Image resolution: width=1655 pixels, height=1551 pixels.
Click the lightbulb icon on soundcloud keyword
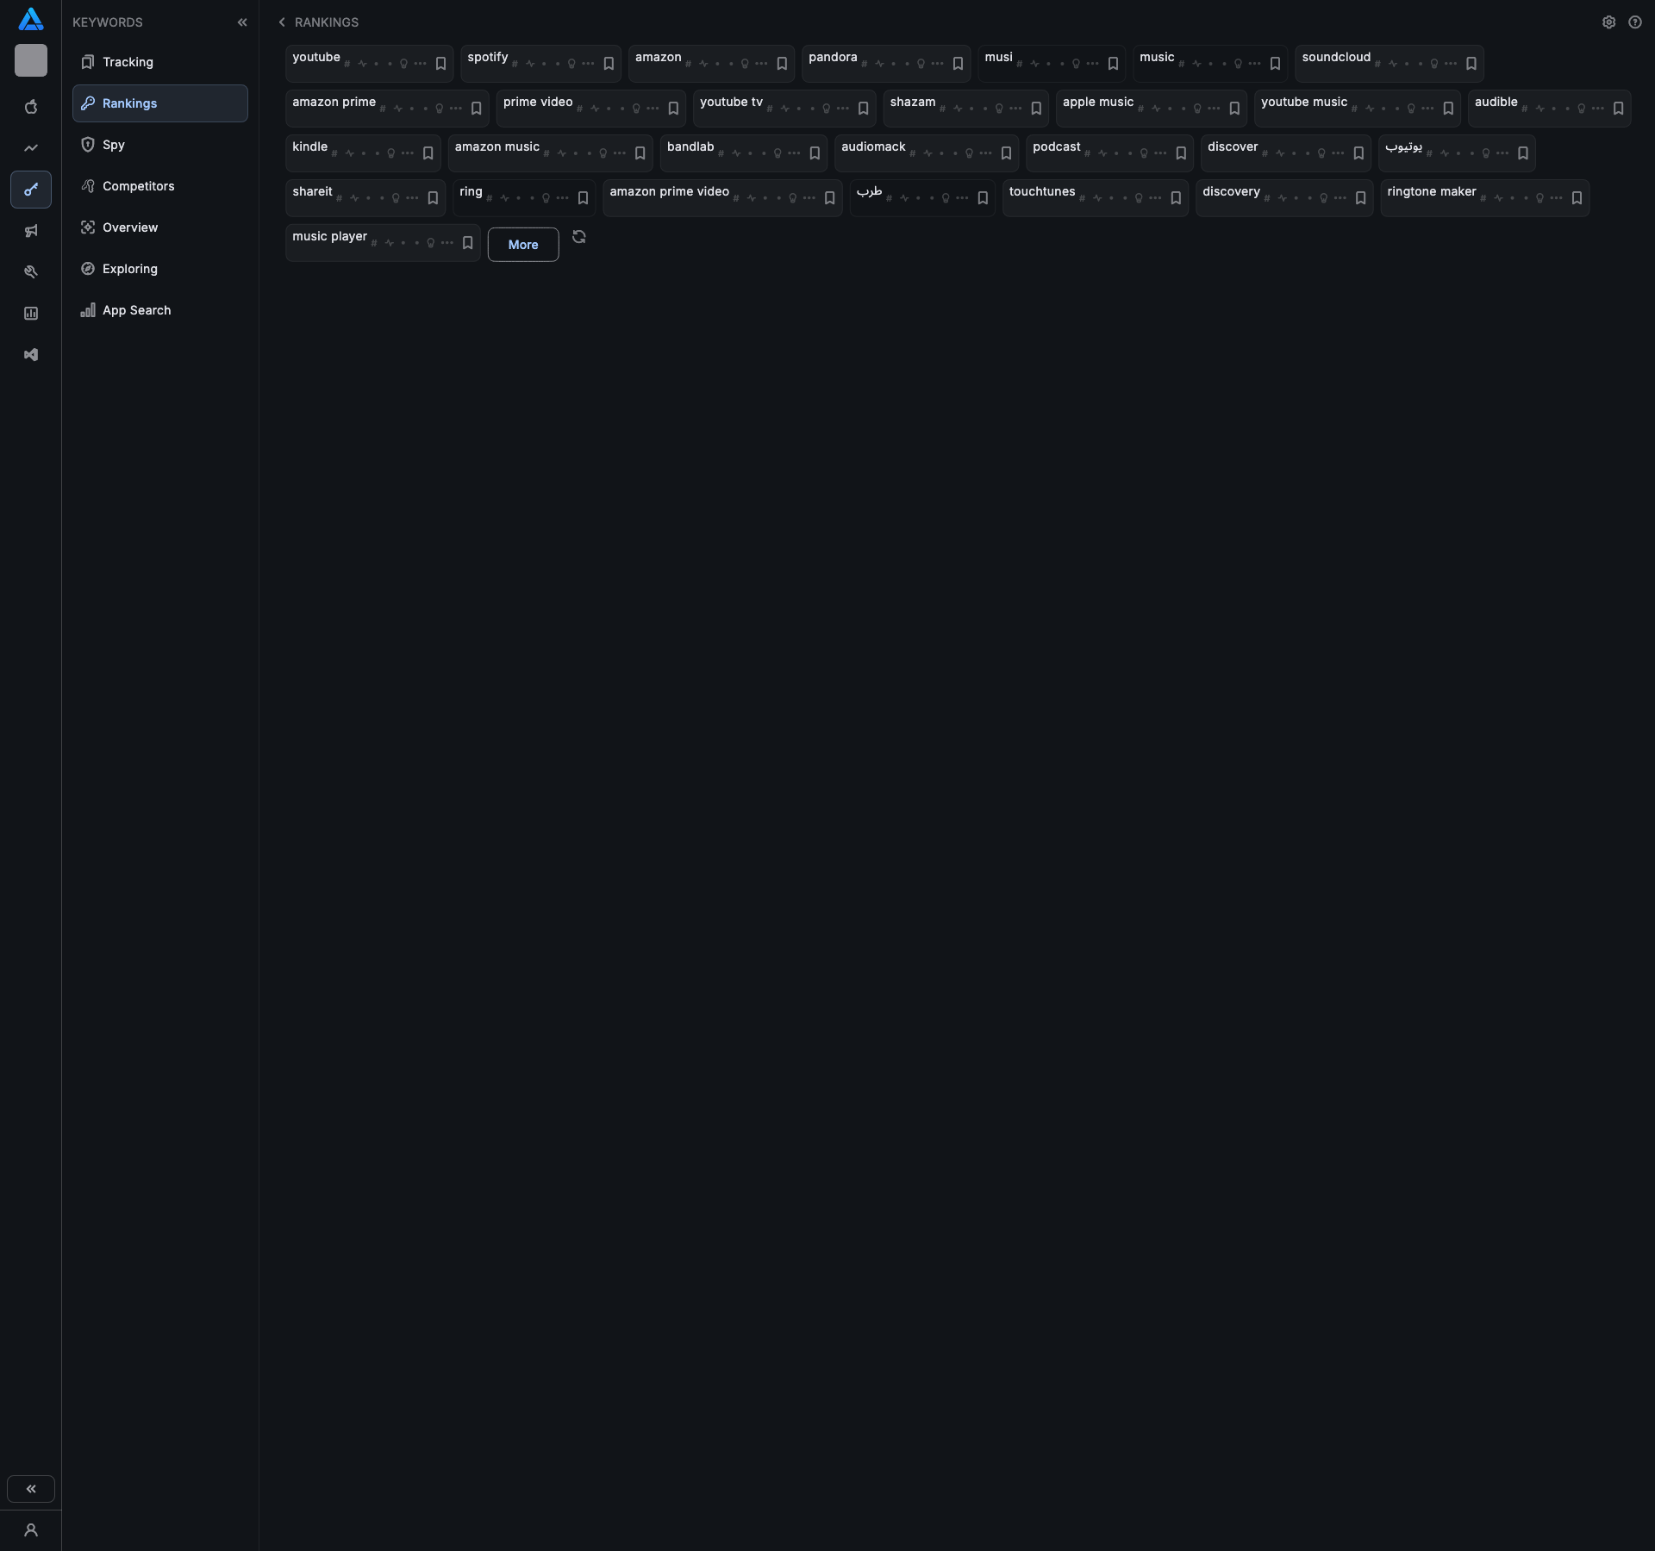pos(1434,64)
